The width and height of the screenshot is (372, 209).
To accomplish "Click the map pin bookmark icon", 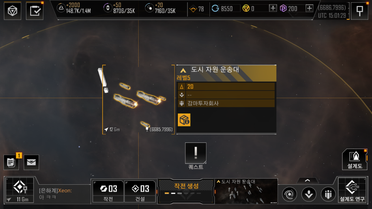I will [x=359, y=11].
